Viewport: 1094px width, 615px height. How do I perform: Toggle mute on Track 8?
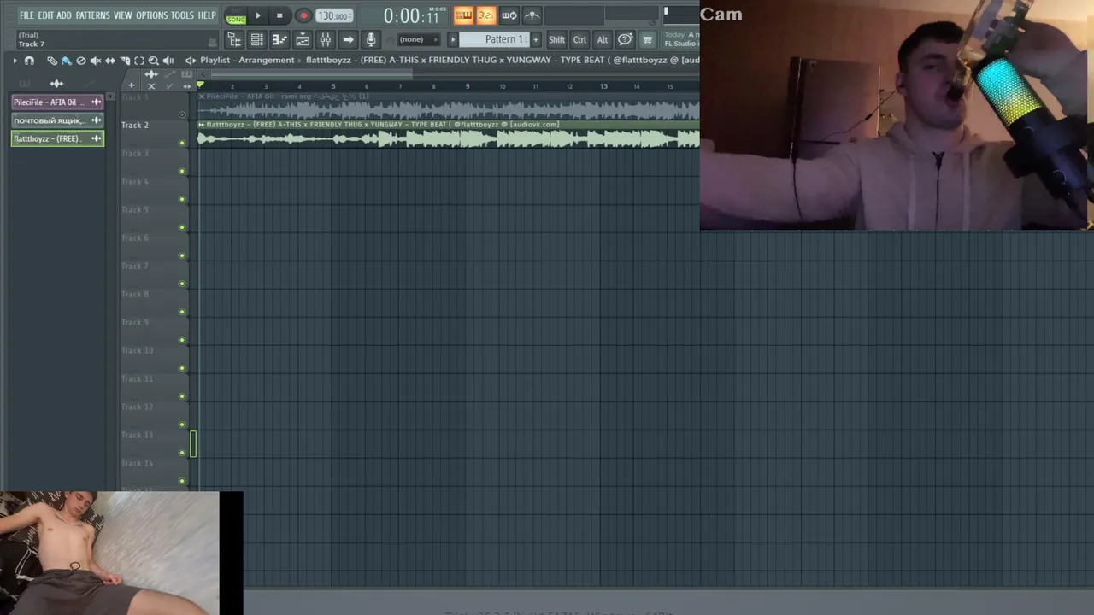[181, 312]
